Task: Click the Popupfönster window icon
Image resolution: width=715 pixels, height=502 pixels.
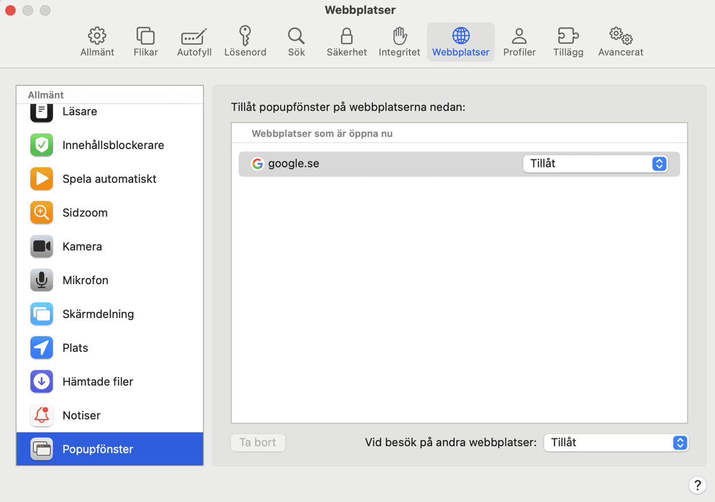Action: click(x=41, y=449)
